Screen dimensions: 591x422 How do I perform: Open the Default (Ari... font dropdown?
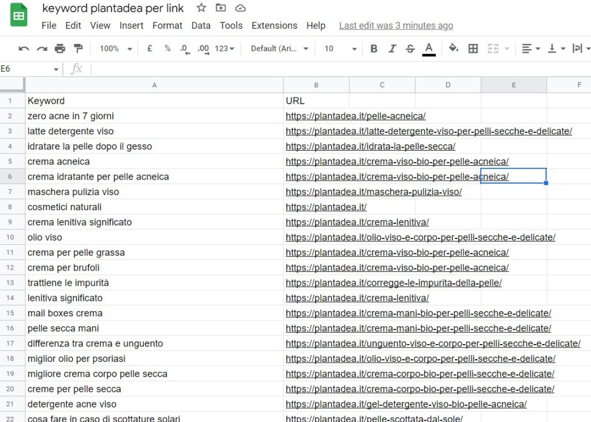click(x=280, y=48)
